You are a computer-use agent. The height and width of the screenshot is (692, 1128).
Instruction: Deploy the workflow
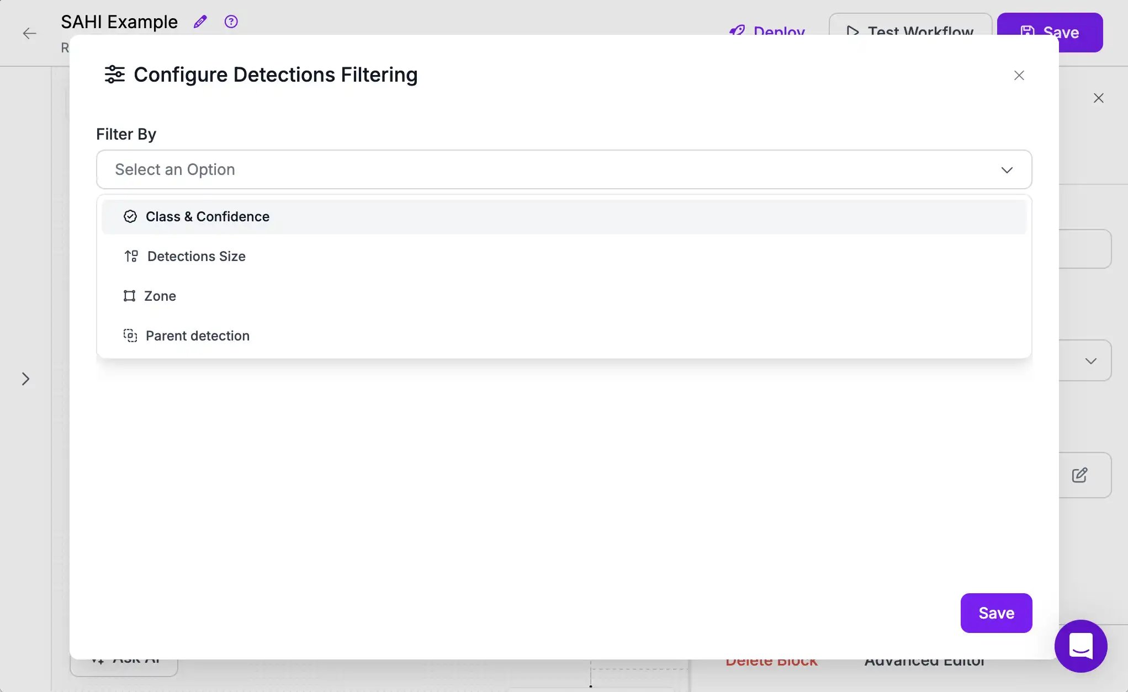pyautogui.click(x=767, y=31)
